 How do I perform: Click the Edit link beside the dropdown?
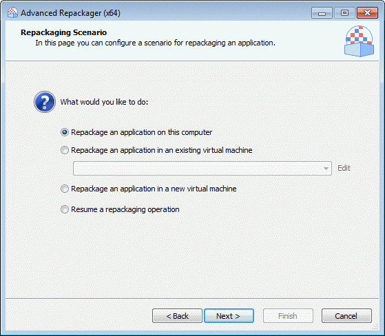tap(344, 168)
